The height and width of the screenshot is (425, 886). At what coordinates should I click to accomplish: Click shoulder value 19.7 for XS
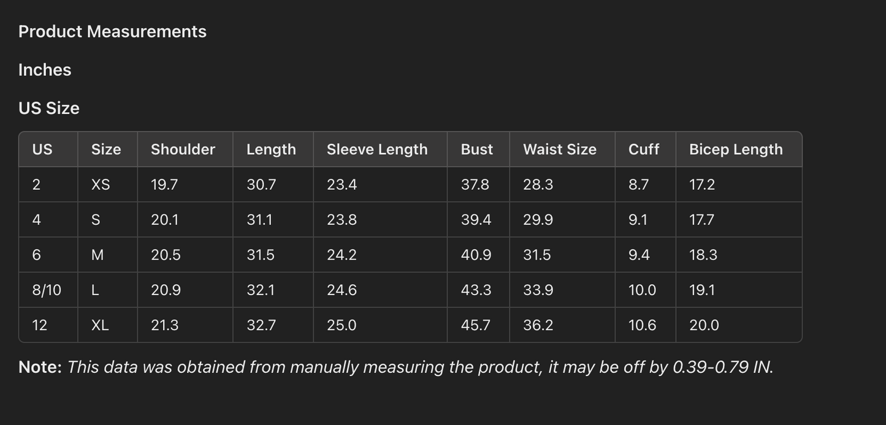click(164, 185)
